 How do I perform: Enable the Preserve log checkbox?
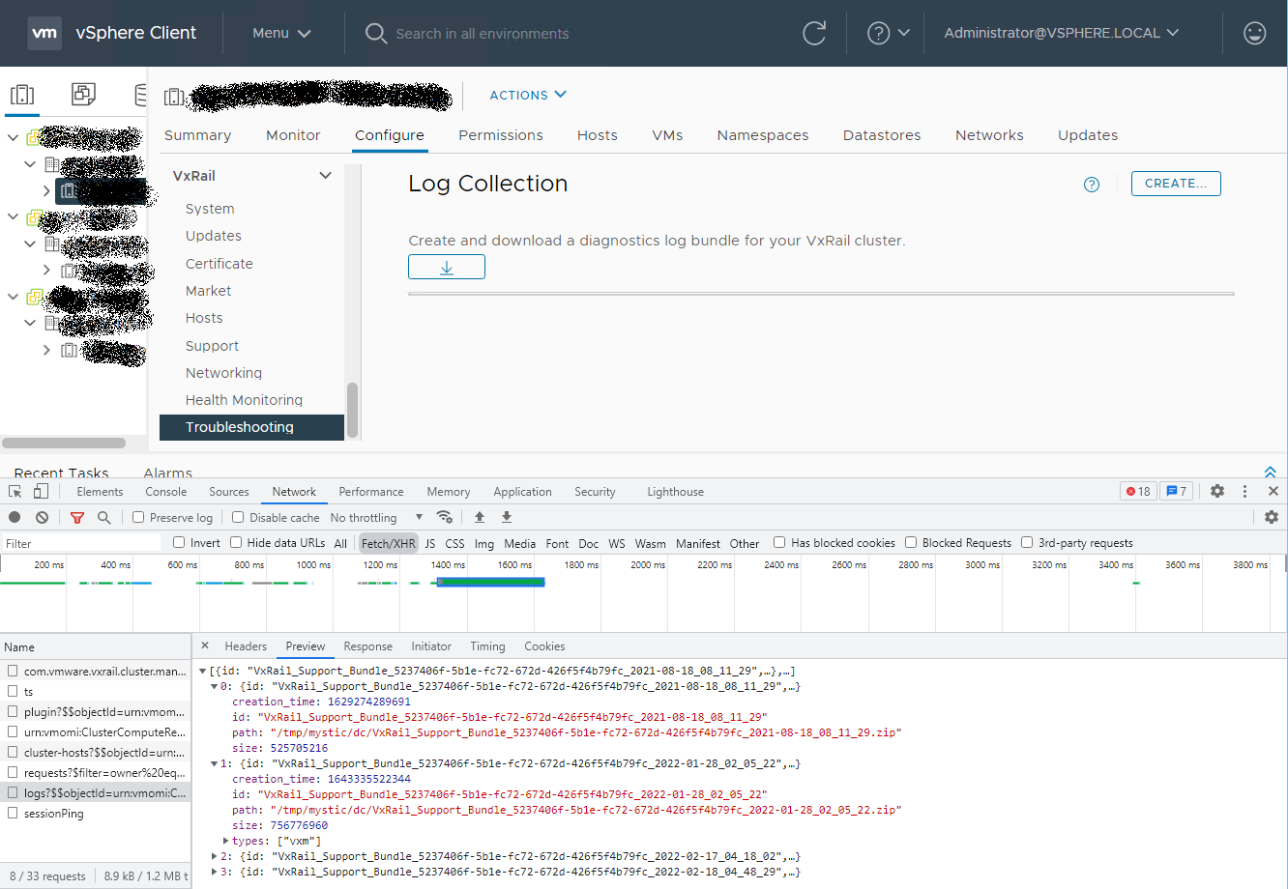click(x=136, y=517)
